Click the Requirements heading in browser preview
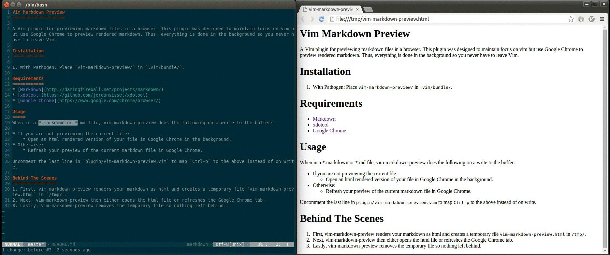This screenshot has width=610, height=255. 331,103
